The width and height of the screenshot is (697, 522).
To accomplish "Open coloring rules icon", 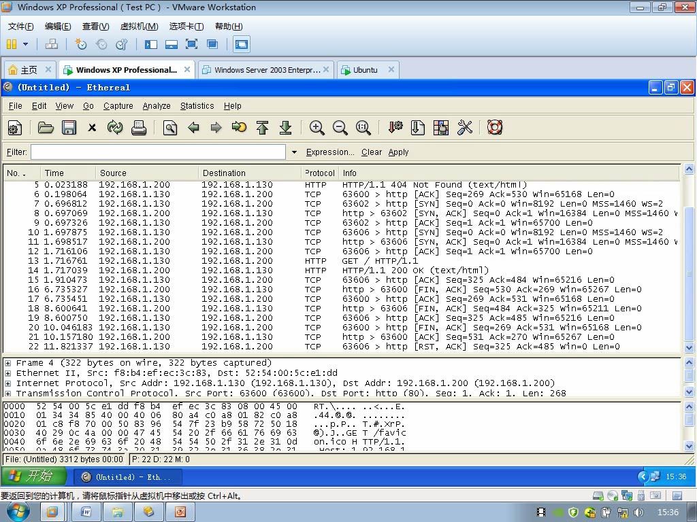I will 441,128.
